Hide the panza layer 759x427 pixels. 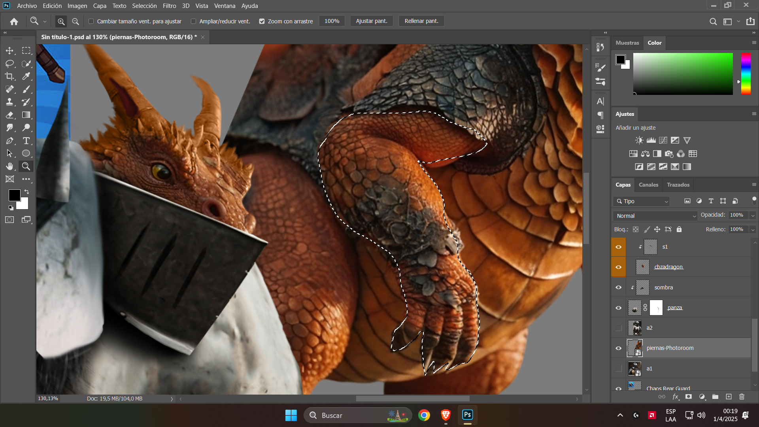click(x=619, y=308)
